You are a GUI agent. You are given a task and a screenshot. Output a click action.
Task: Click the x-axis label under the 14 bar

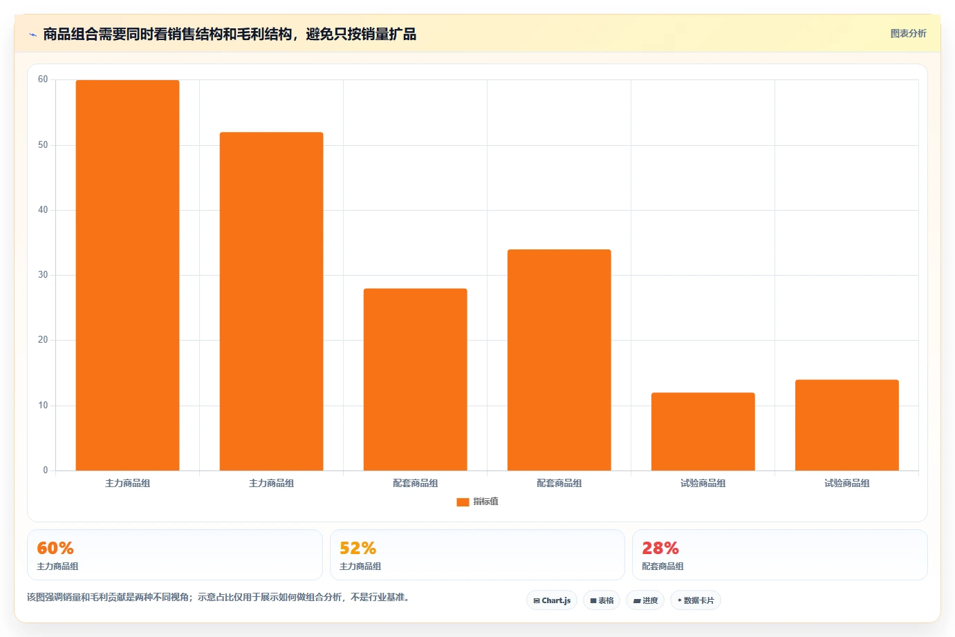[846, 483]
